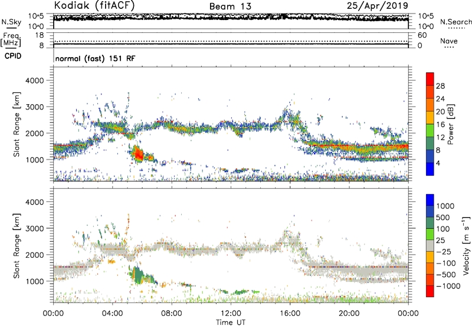Click the '18' frequency axis tick
This screenshot has width=472, height=326.
coord(40,35)
